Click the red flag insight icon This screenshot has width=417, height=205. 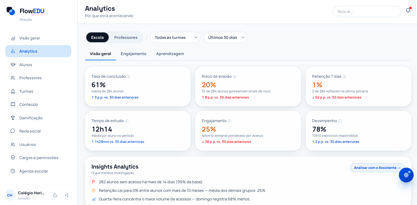[x=94, y=182]
